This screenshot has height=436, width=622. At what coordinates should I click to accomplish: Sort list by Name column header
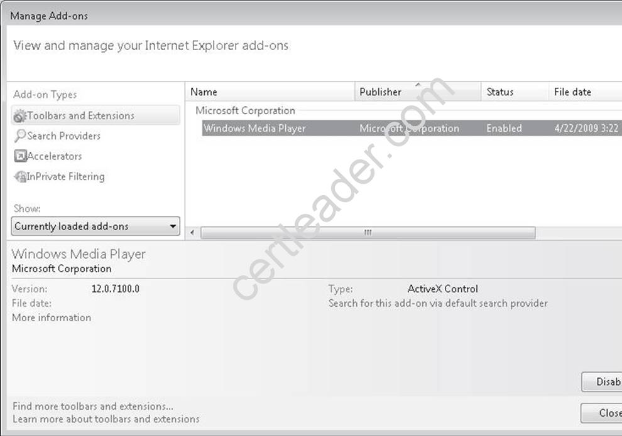pyautogui.click(x=270, y=92)
